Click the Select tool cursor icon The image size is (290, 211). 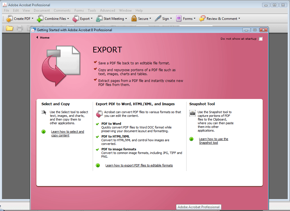point(44,112)
